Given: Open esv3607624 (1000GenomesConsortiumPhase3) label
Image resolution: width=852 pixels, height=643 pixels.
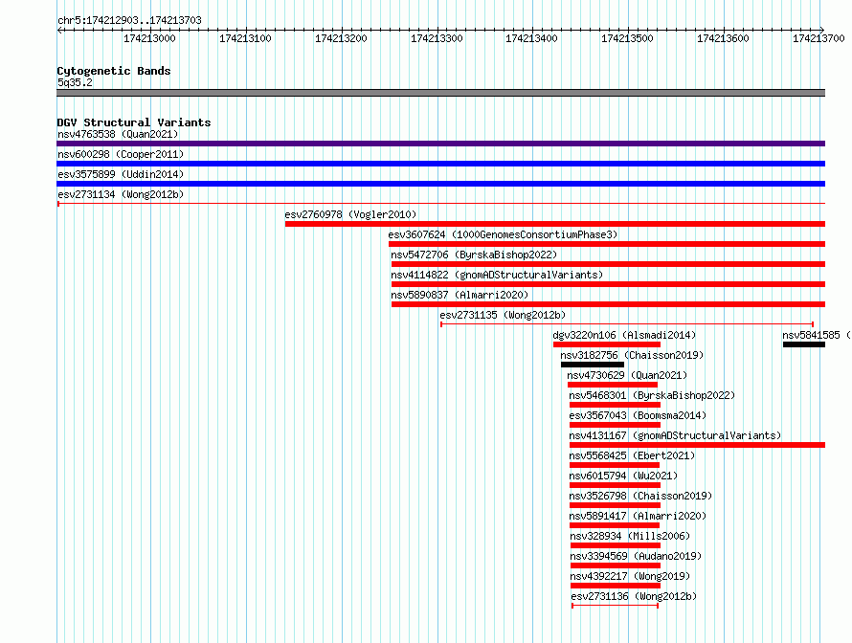Looking at the screenshot, I should coord(503,234).
